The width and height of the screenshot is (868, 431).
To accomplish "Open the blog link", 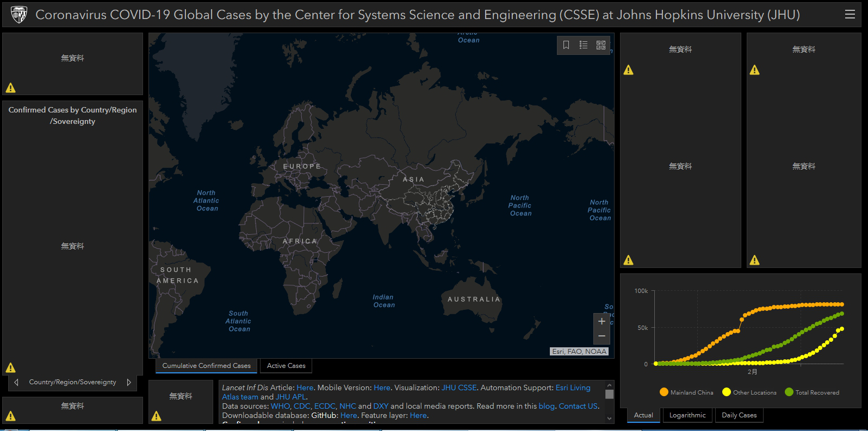I will (x=547, y=406).
